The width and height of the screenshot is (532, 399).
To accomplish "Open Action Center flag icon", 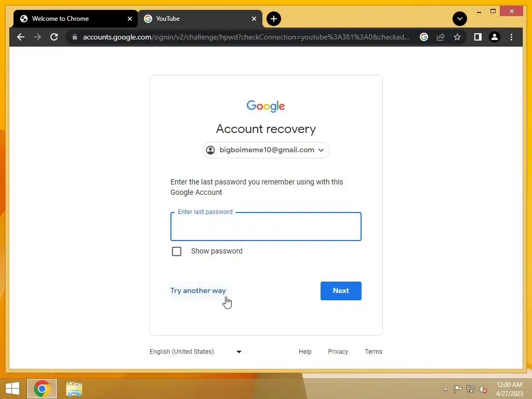I will 458,389.
